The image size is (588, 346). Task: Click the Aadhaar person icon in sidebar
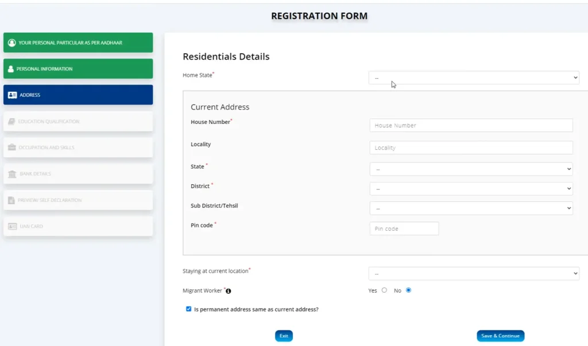[x=11, y=42]
